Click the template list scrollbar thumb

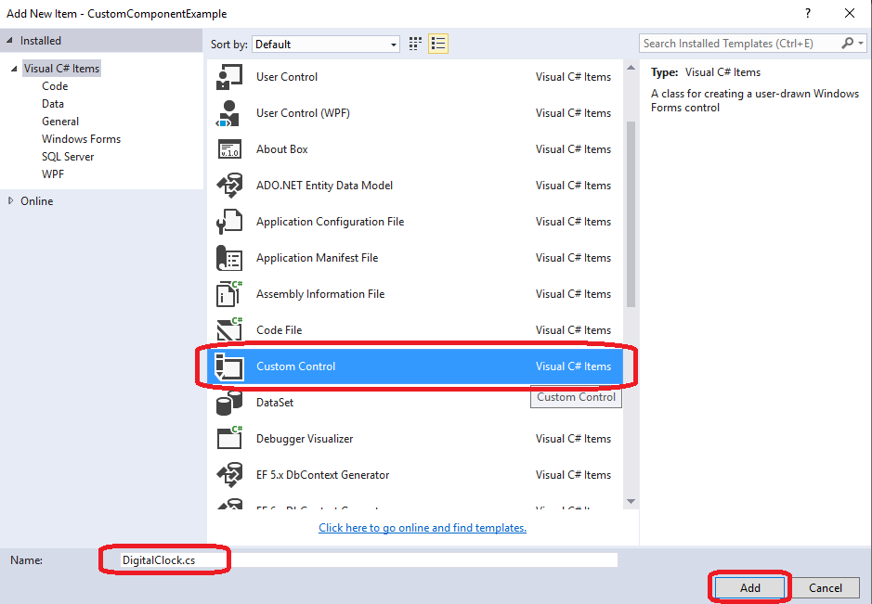(631, 214)
